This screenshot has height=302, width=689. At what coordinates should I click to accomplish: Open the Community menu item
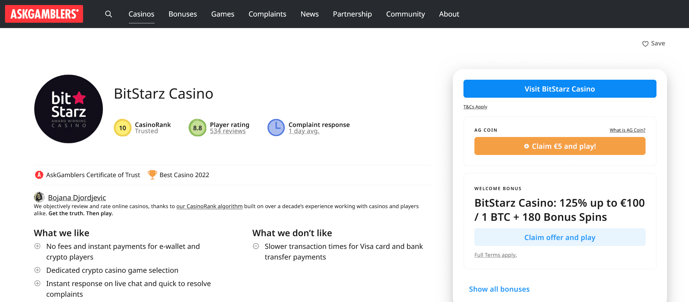405,14
